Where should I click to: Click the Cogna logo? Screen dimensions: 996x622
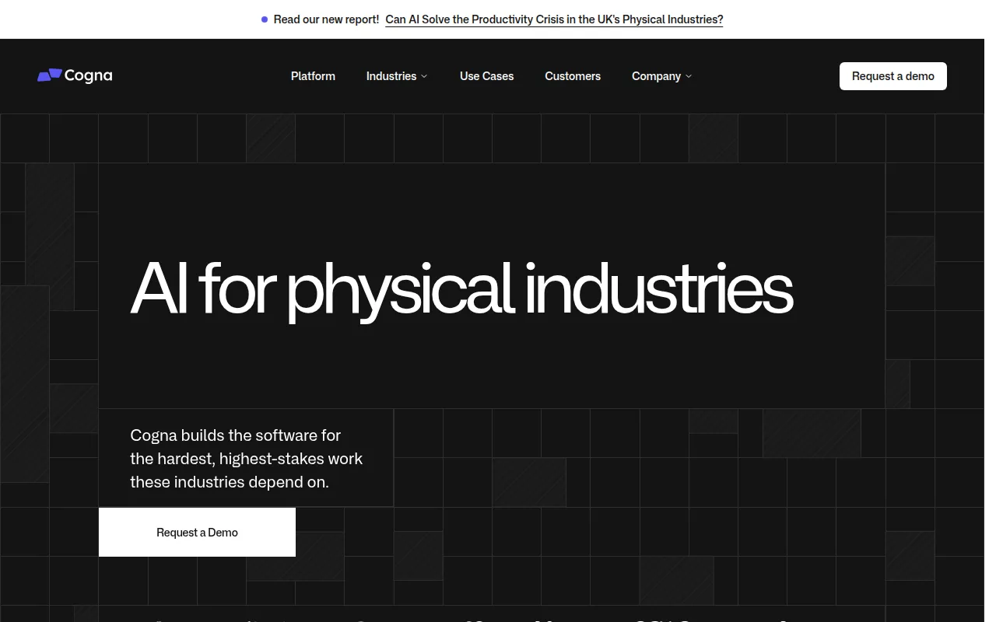pyautogui.click(x=75, y=75)
